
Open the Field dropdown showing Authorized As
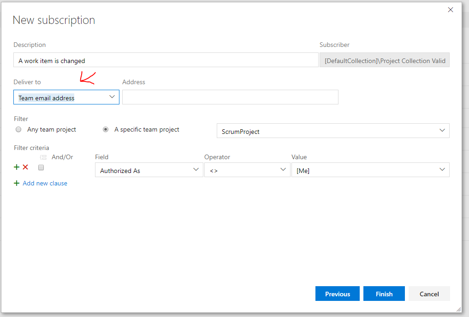tap(149, 170)
